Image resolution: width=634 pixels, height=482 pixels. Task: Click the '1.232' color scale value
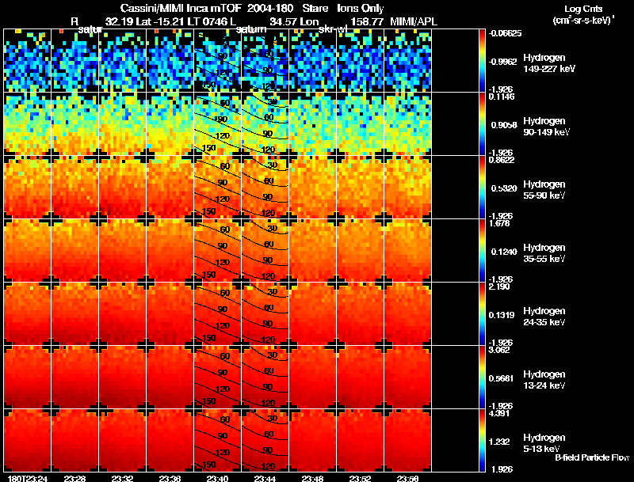tap(500, 442)
